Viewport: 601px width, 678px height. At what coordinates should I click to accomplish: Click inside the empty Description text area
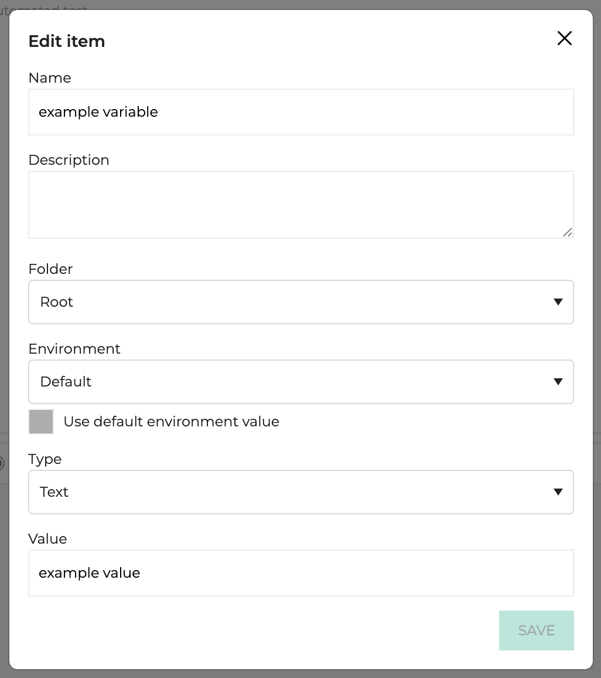point(301,205)
